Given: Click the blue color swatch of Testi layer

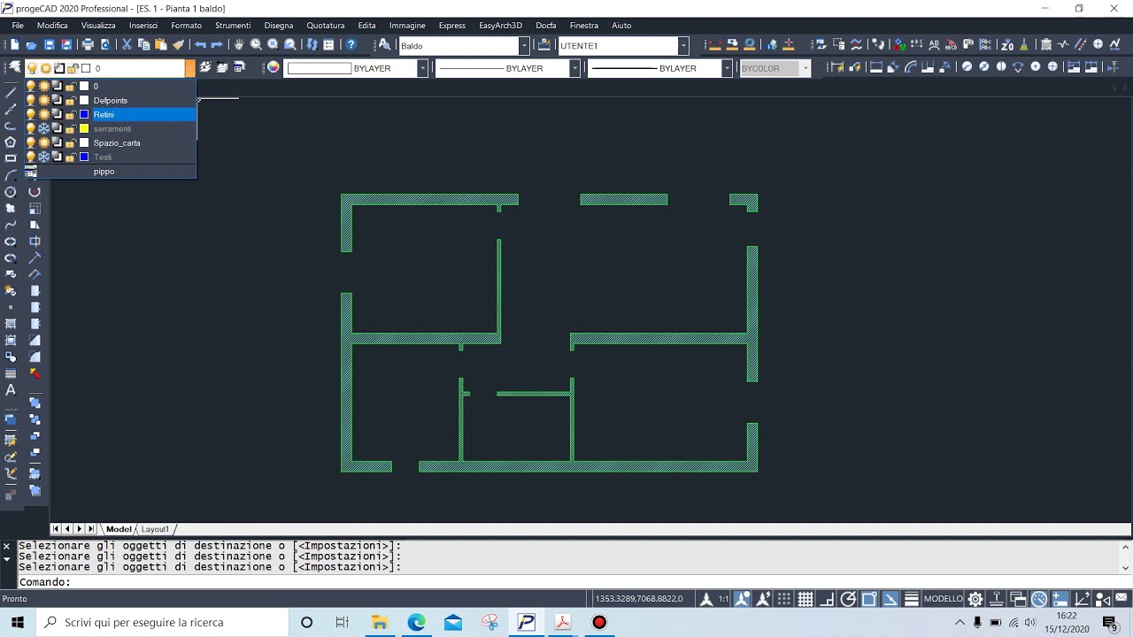Looking at the screenshot, I should pyautogui.click(x=85, y=157).
